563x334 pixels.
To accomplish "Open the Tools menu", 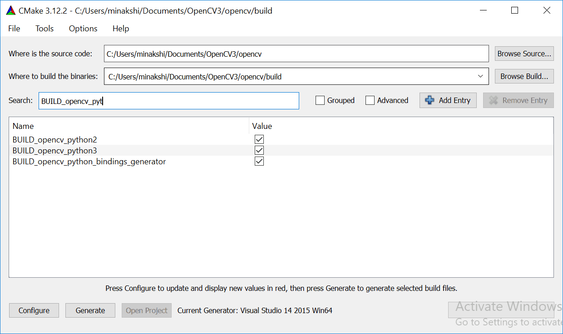I will point(44,29).
